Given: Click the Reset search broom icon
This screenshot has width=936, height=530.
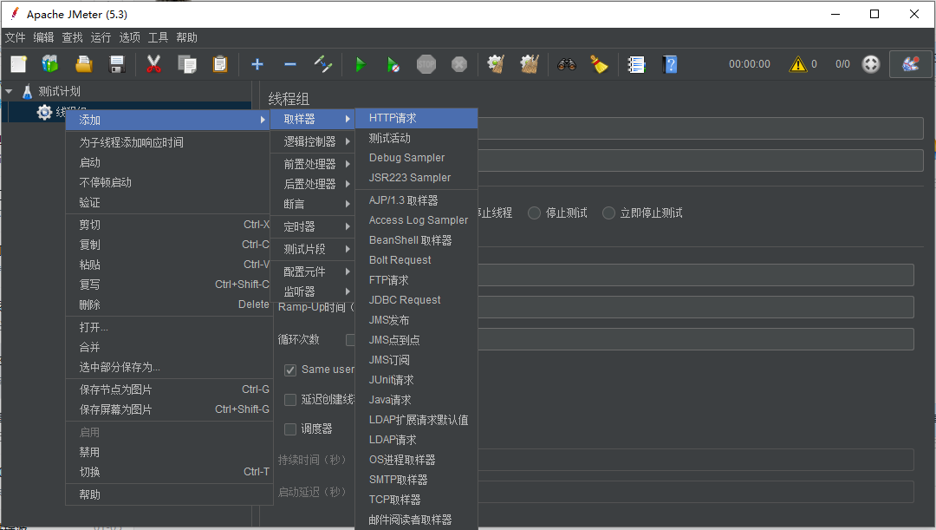Looking at the screenshot, I should pyautogui.click(x=599, y=64).
